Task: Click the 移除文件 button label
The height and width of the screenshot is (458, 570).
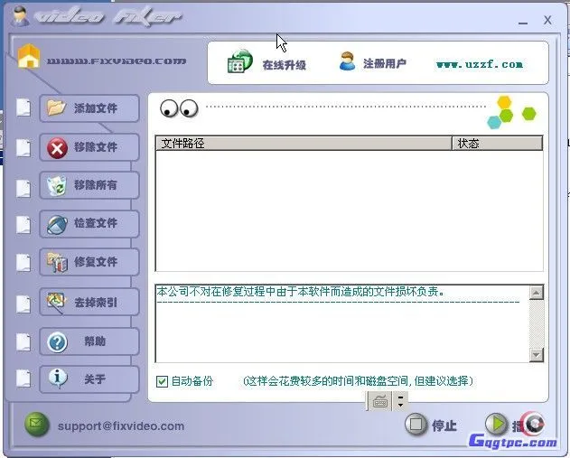Action: coord(96,147)
